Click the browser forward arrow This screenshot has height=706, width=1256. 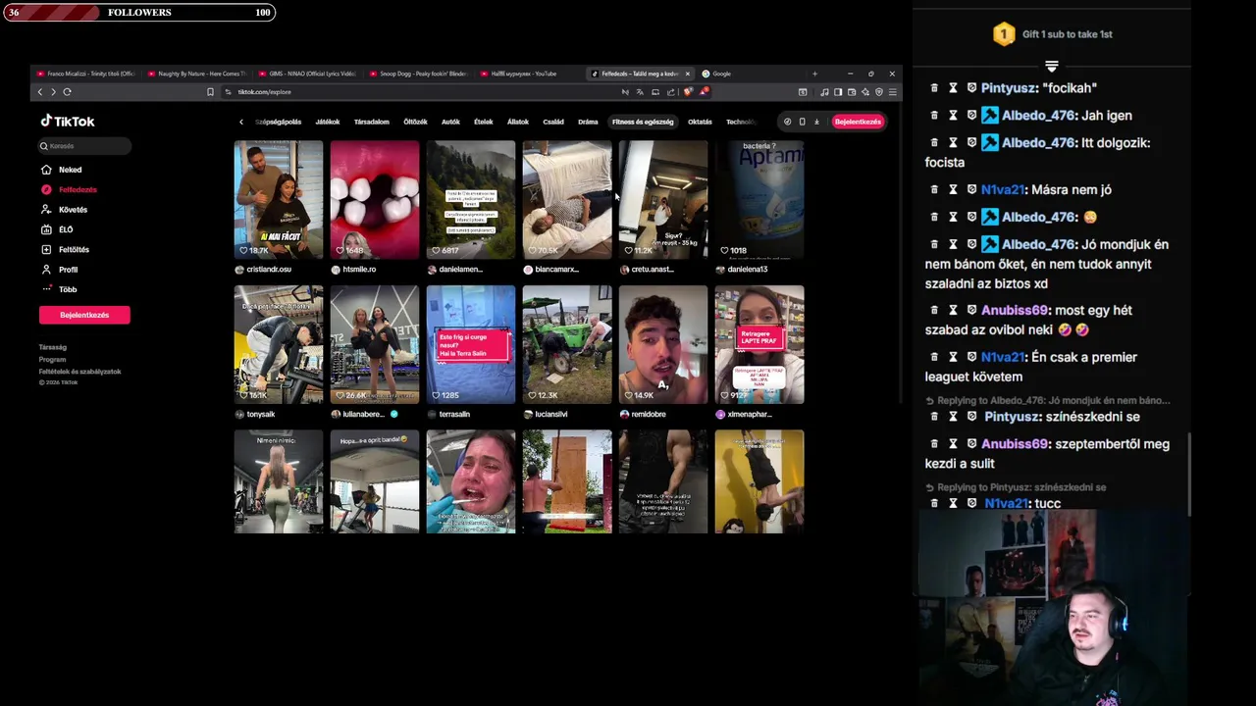point(53,92)
